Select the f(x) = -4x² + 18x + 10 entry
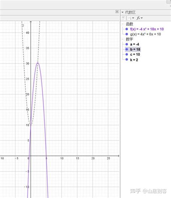171x198 pixels. pos(147,29)
